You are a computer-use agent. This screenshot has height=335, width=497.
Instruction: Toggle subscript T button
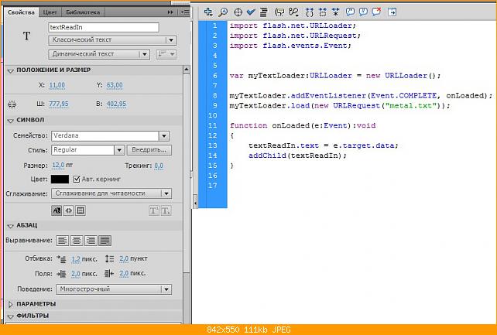click(x=166, y=210)
